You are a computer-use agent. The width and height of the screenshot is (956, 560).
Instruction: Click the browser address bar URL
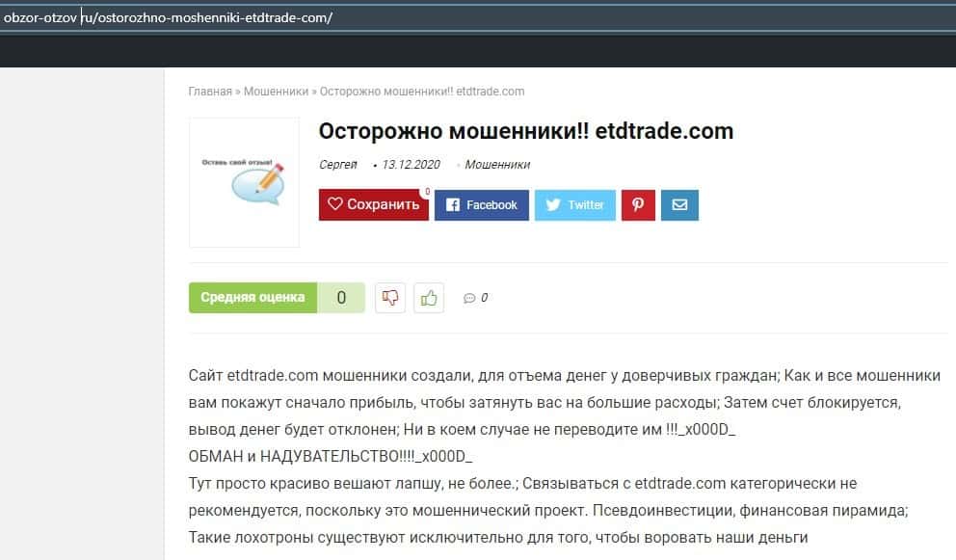pyautogui.click(x=168, y=17)
